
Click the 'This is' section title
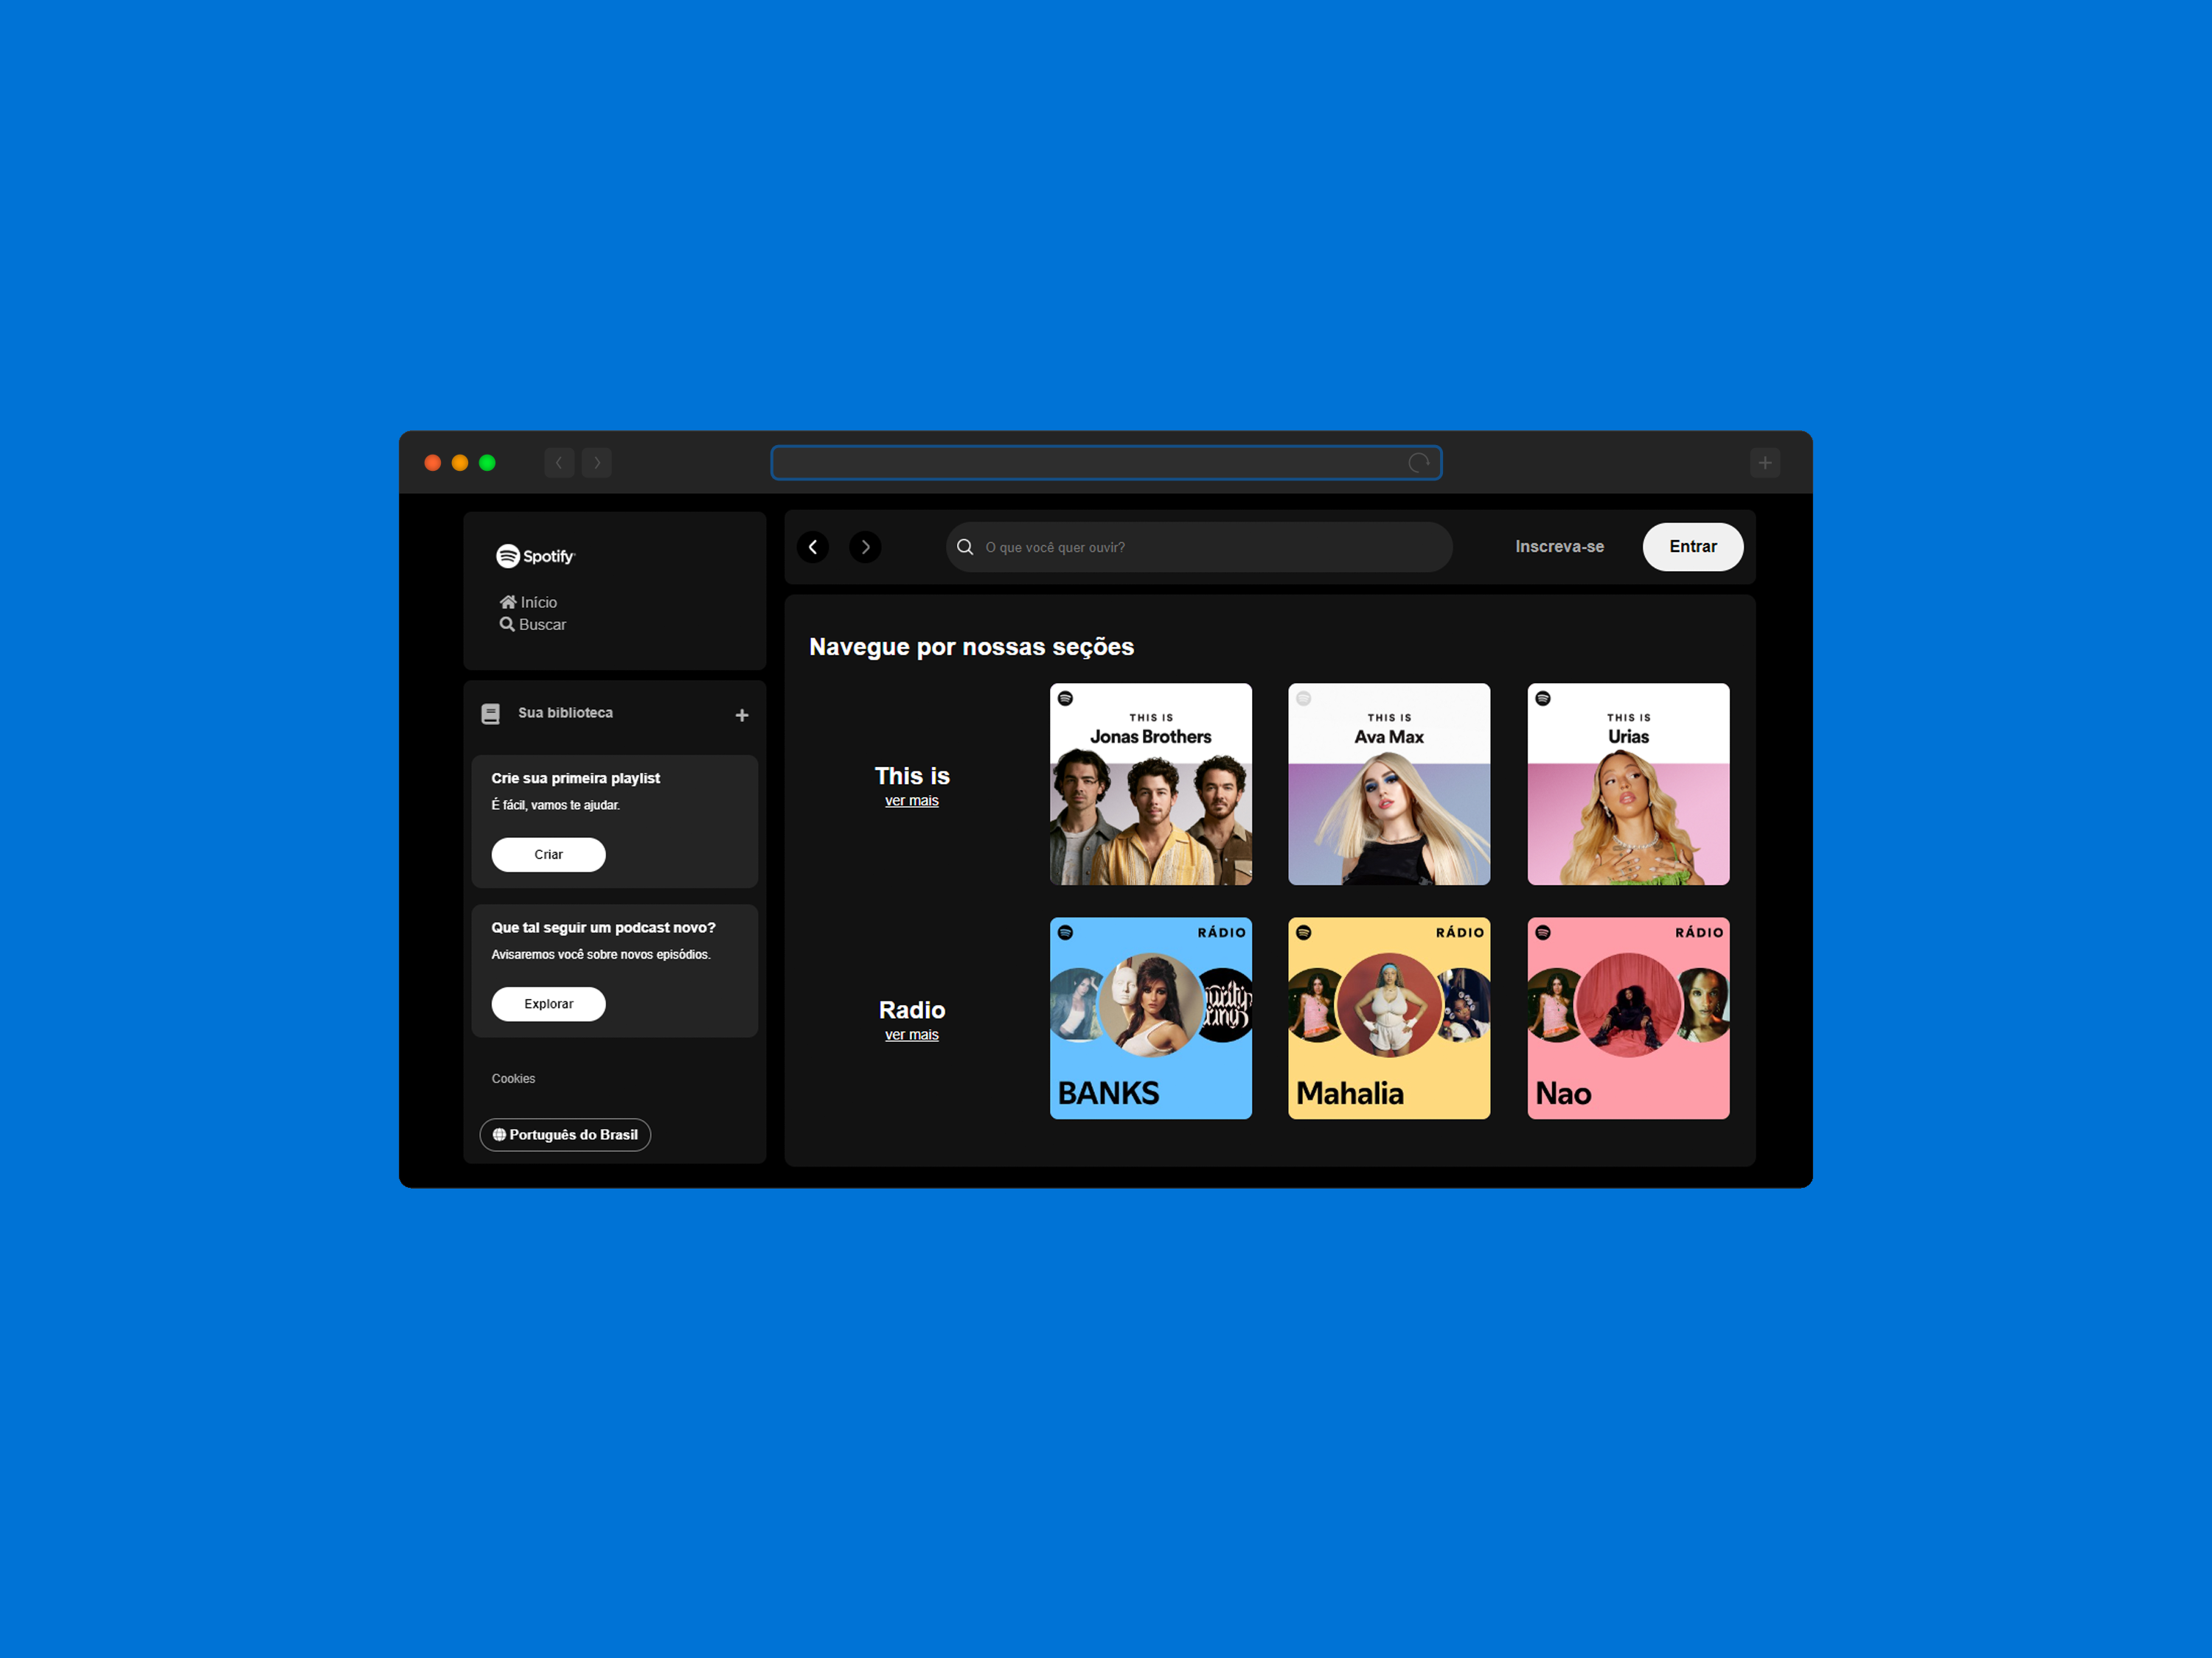[x=912, y=775]
